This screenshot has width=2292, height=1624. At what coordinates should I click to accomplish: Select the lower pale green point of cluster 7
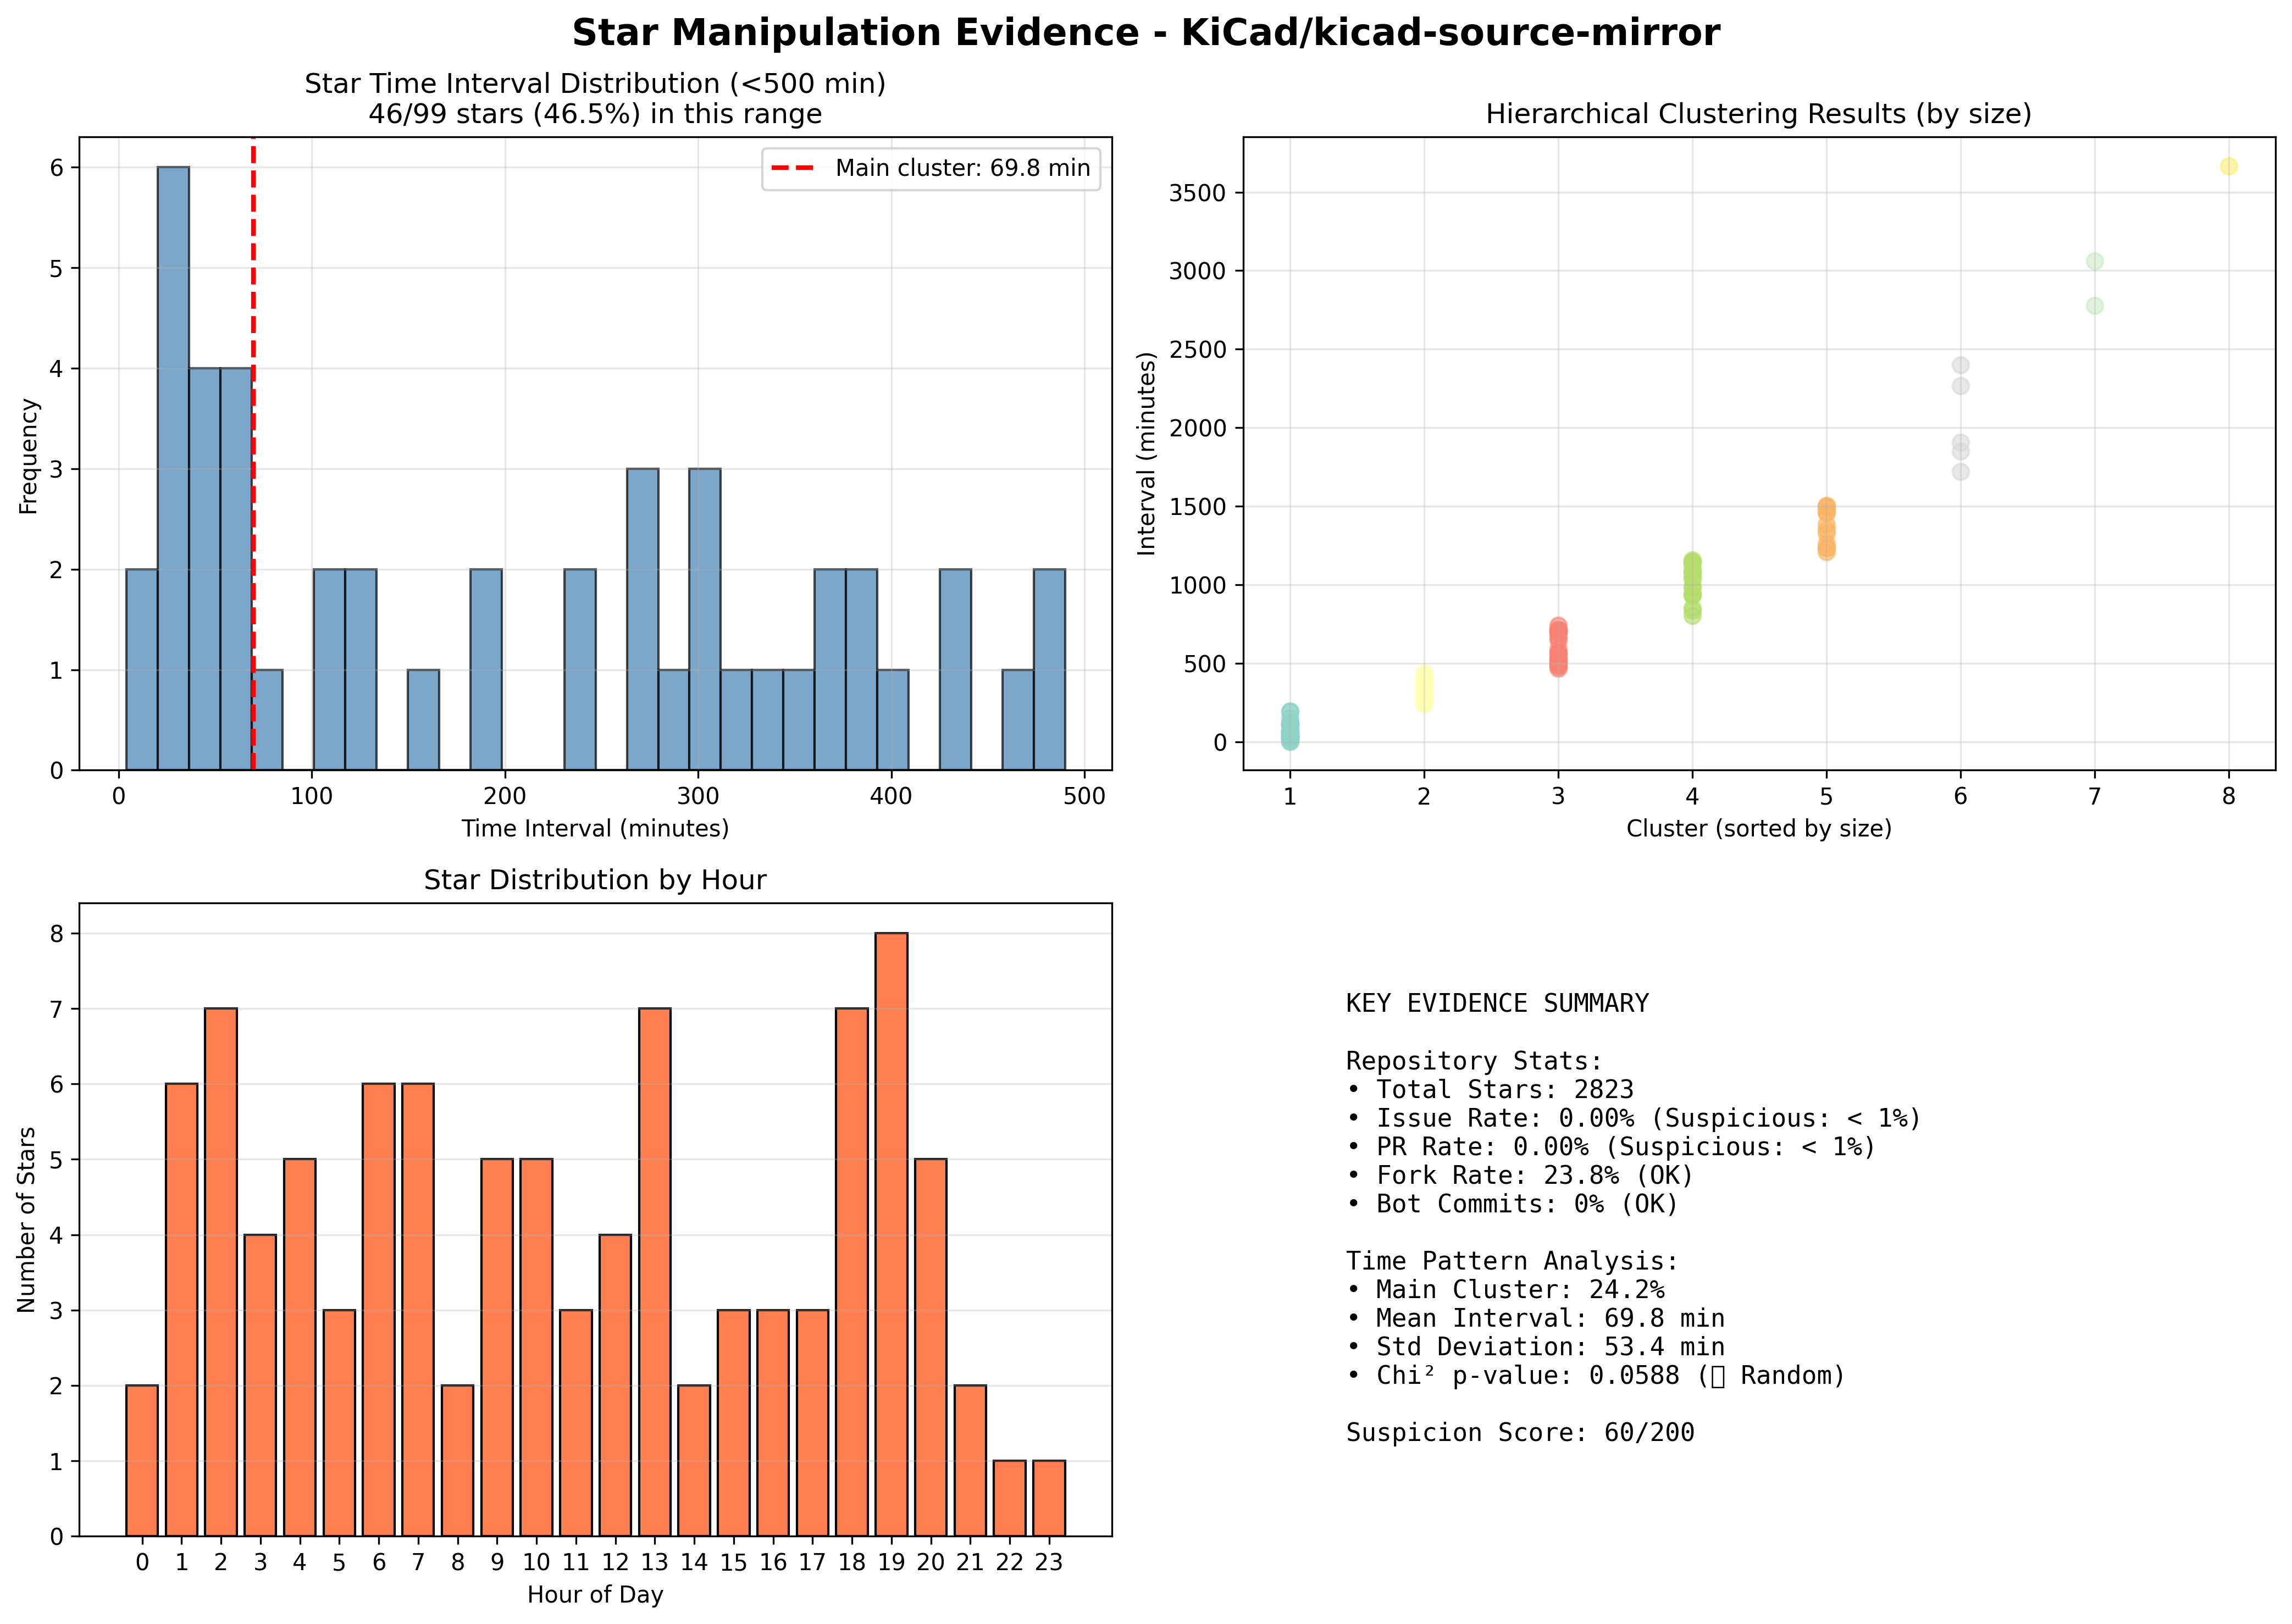[2095, 306]
